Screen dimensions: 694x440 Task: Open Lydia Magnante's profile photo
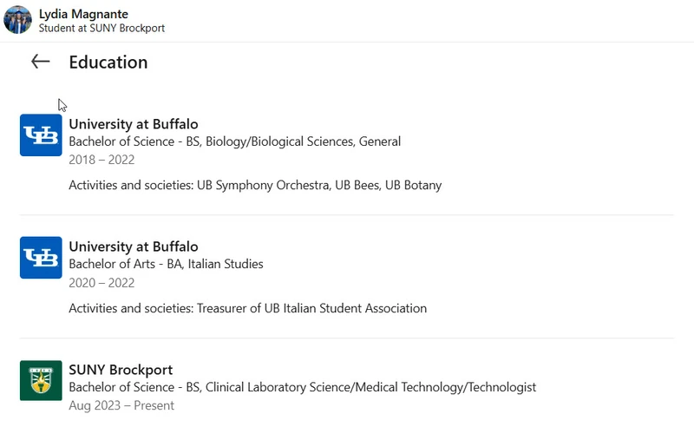click(x=17, y=20)
